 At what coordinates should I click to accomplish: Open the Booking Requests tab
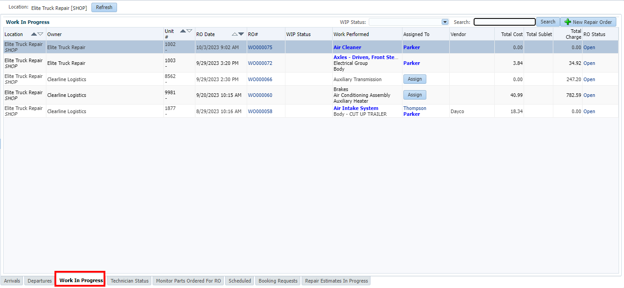click(278, 281)
